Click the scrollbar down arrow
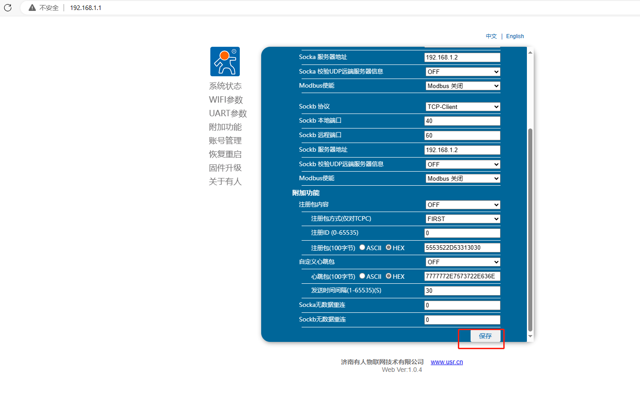Viewport: 640px width, 410px height. [530, 336]
